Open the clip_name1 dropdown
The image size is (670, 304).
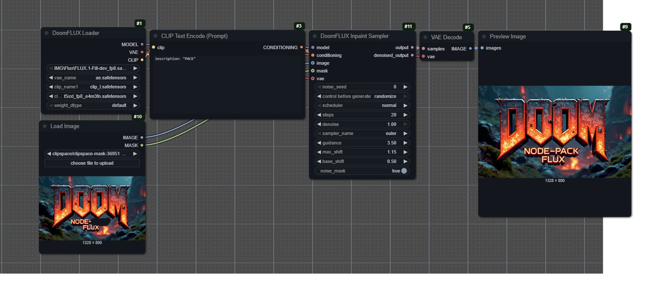coord(92,87)
